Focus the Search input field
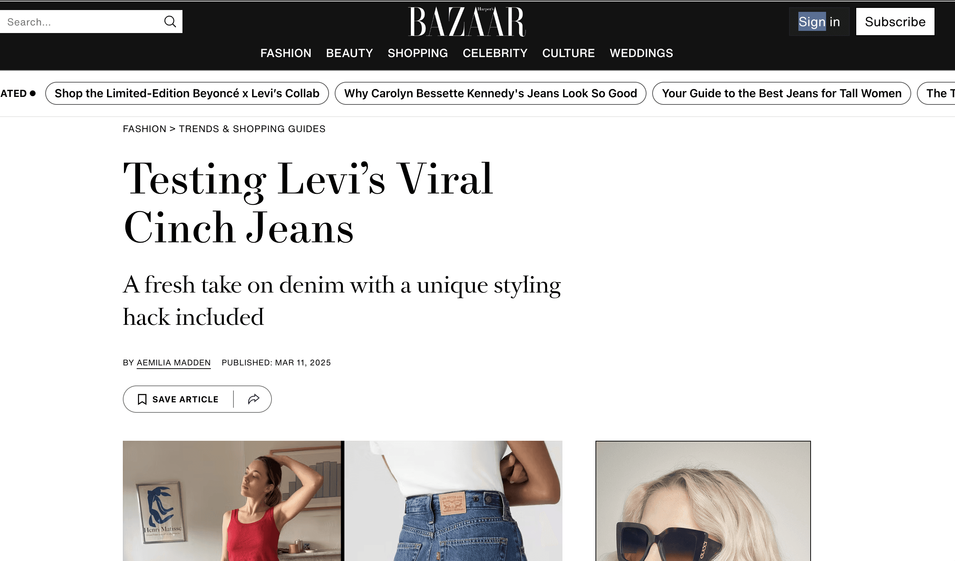Screen dimensions: 955x561 (x=82, y=22)
